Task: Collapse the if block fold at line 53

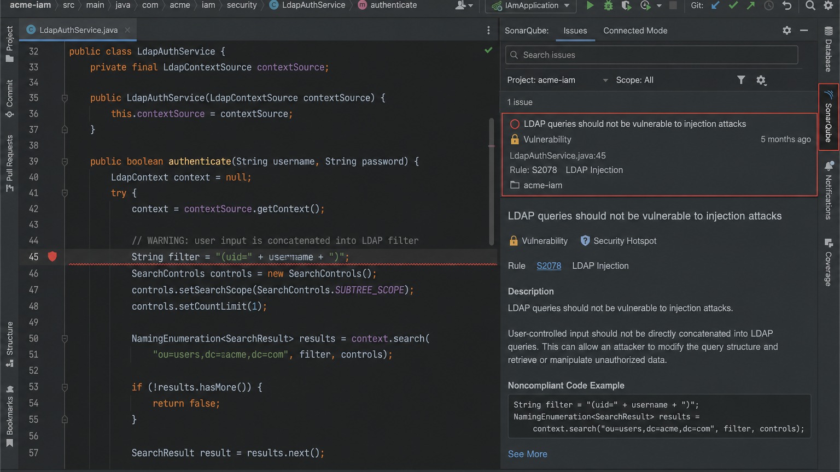Action: tap(65, 387)
